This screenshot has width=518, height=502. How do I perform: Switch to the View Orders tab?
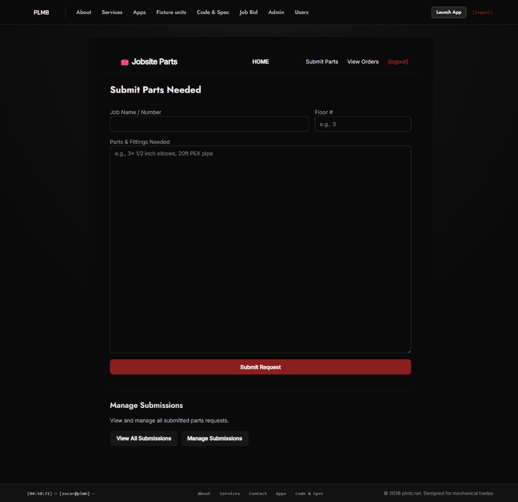click(363, 62)
